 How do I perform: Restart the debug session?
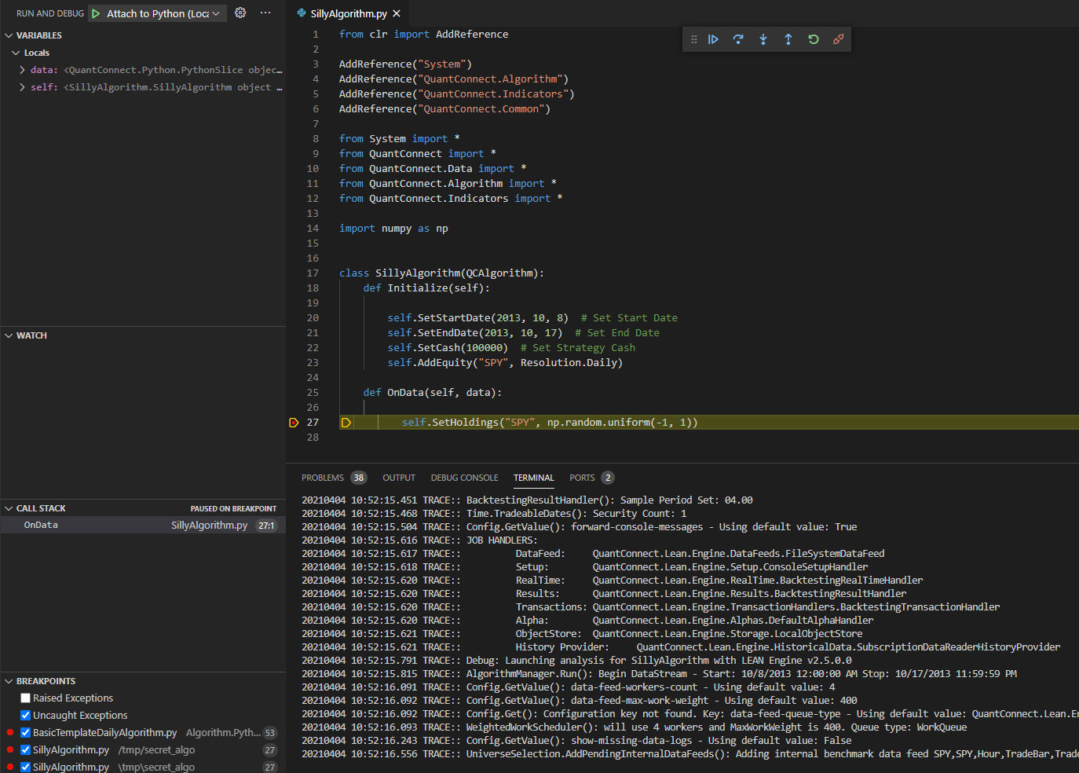click(814, 39)
